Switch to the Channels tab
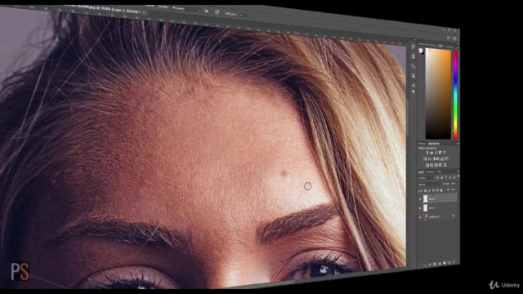The width and height of the screenshot is (523, 294). pos(431,171)
